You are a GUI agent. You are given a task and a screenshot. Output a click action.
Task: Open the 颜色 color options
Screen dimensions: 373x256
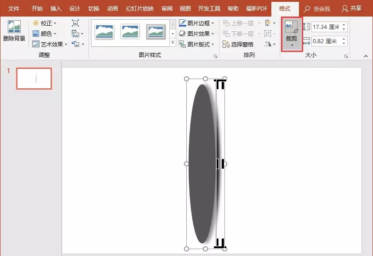pyautogui.click(x=45, y=34)
